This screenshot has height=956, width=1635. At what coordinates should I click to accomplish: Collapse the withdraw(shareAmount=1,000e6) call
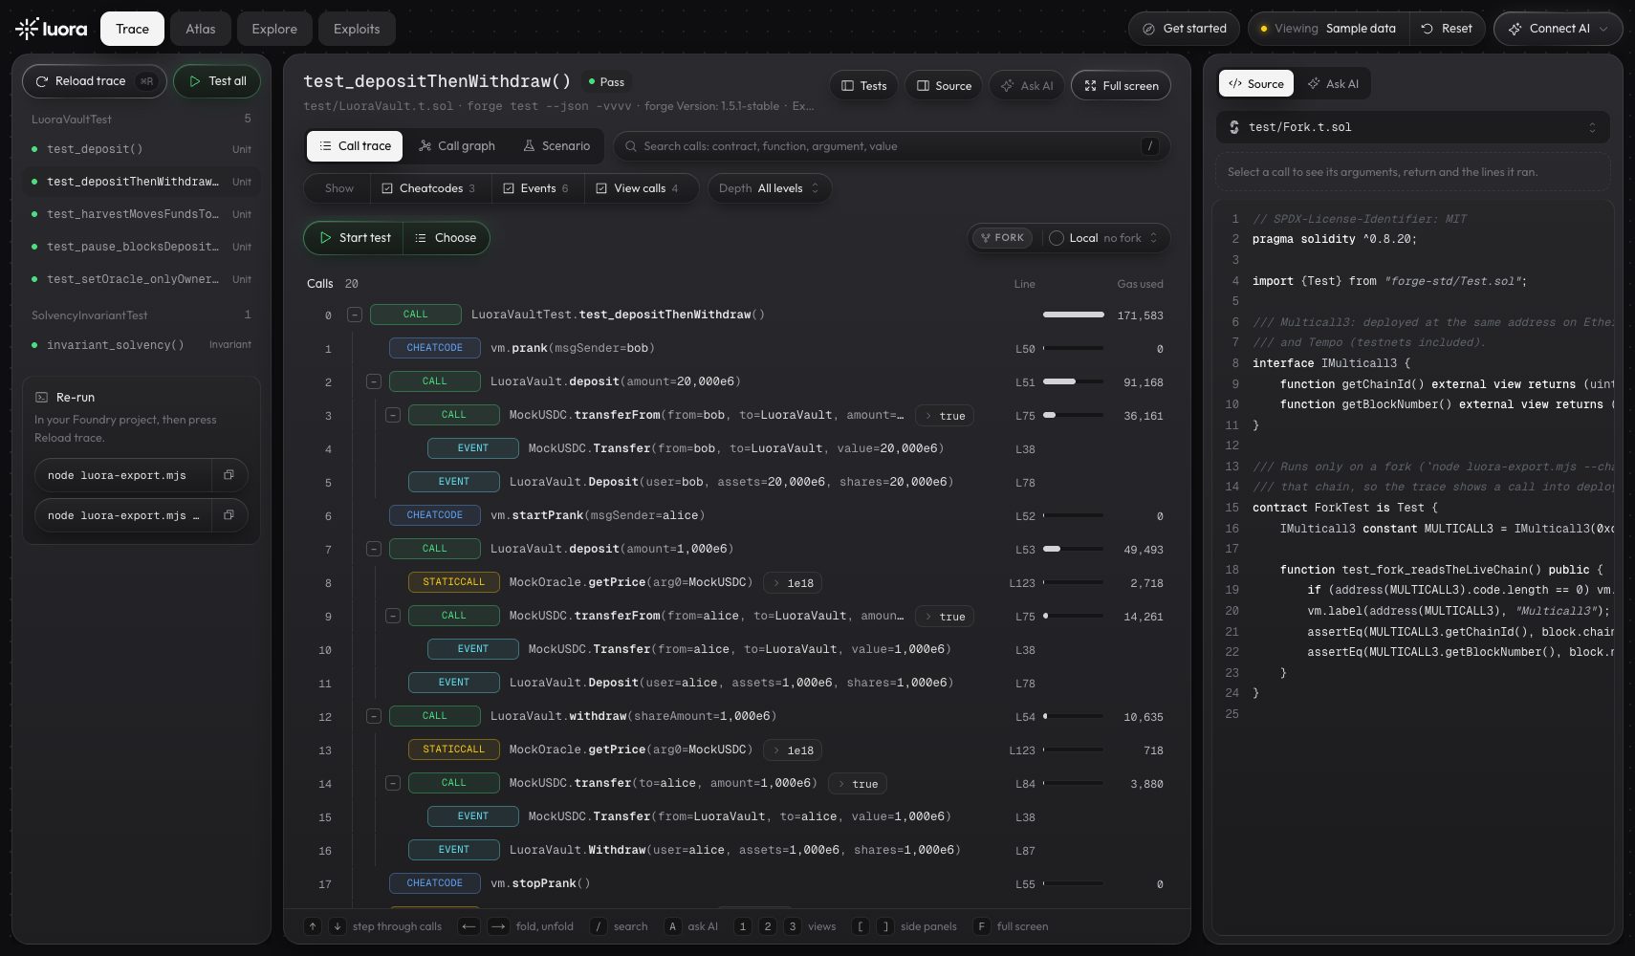click(x=374, y=716)
